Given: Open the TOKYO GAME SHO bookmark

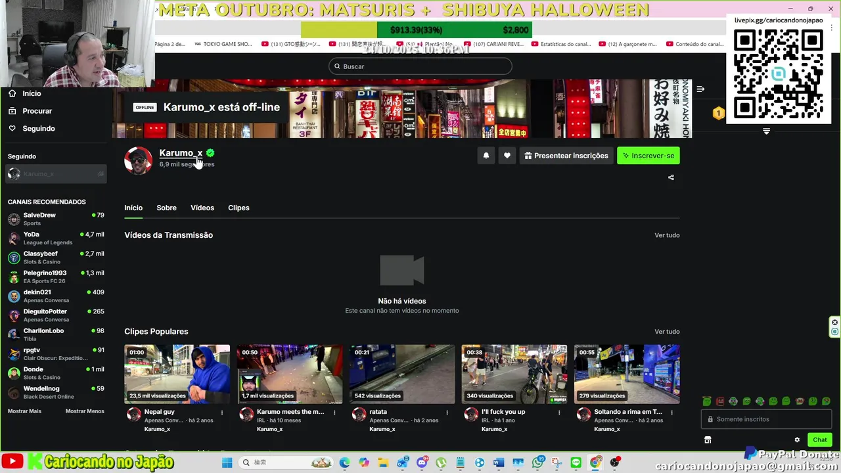Looking at the screenshot, I should [223, 44].
